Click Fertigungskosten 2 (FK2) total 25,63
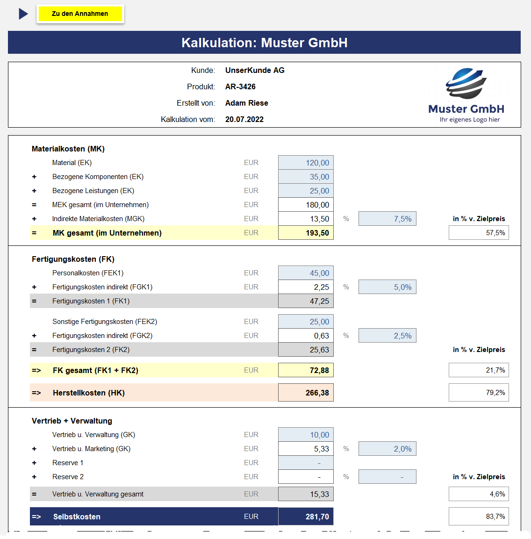Image resolution: width=531 pixels, height=539 pixels. (306, 350)
